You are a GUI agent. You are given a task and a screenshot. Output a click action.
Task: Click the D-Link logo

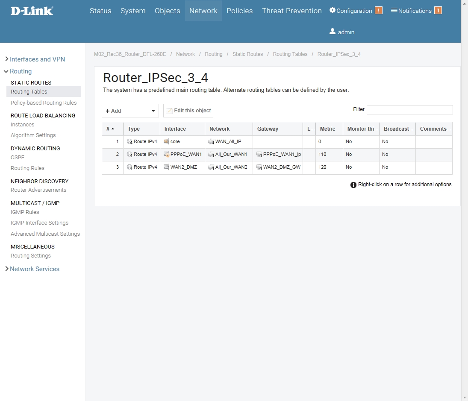click(x=32, y=11)
